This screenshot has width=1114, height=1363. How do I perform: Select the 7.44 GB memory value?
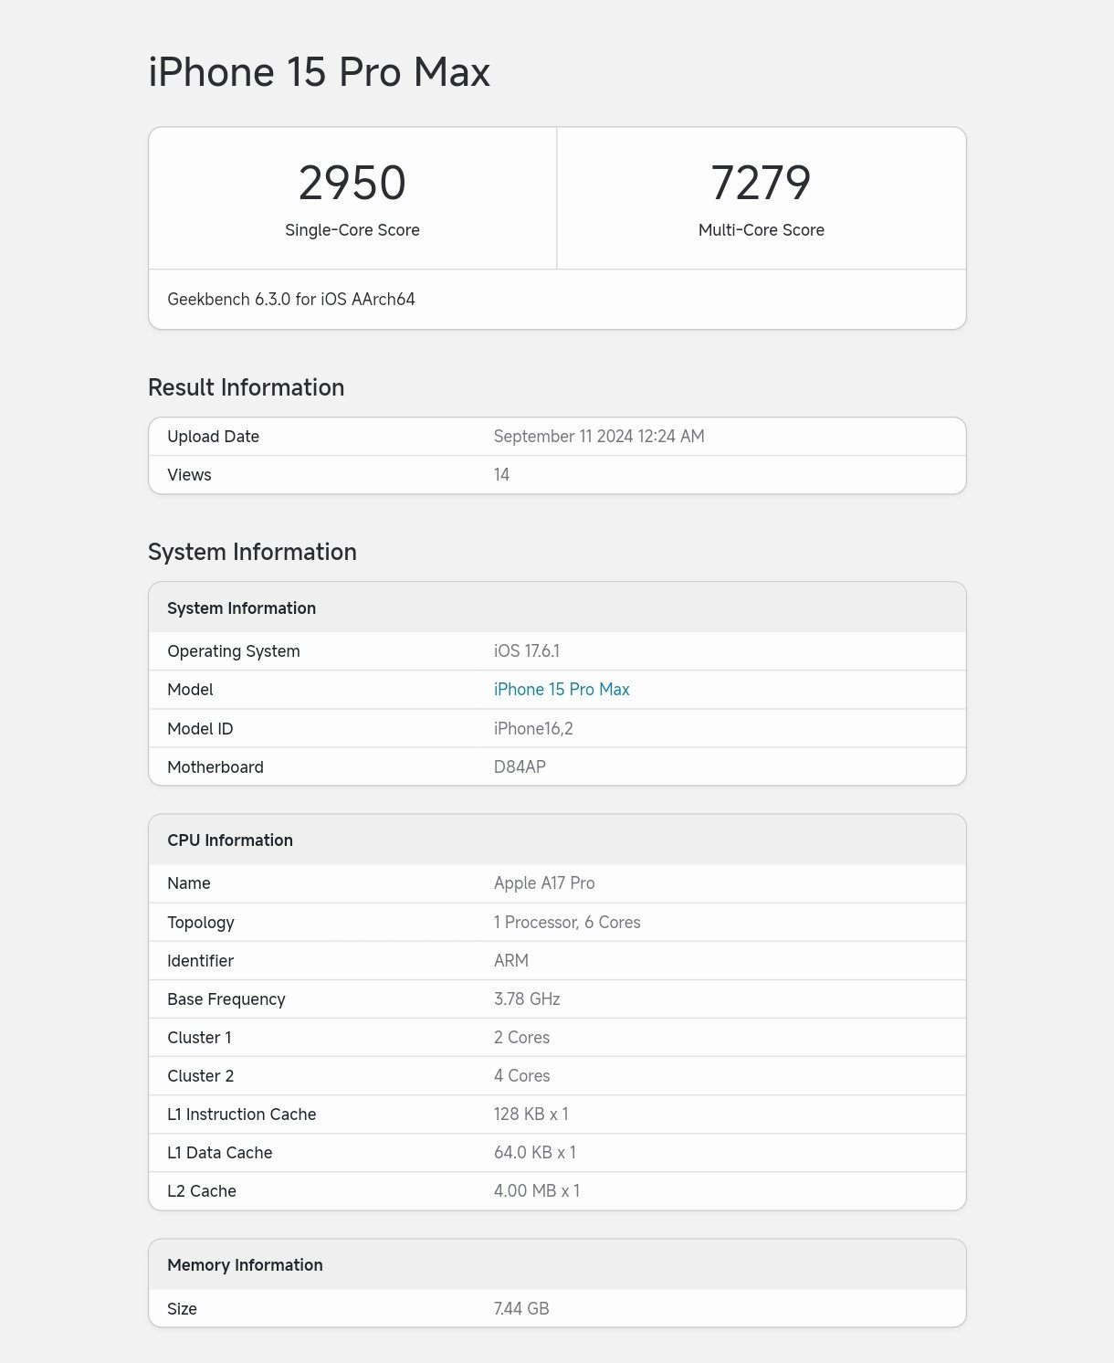coord(521,1309)
